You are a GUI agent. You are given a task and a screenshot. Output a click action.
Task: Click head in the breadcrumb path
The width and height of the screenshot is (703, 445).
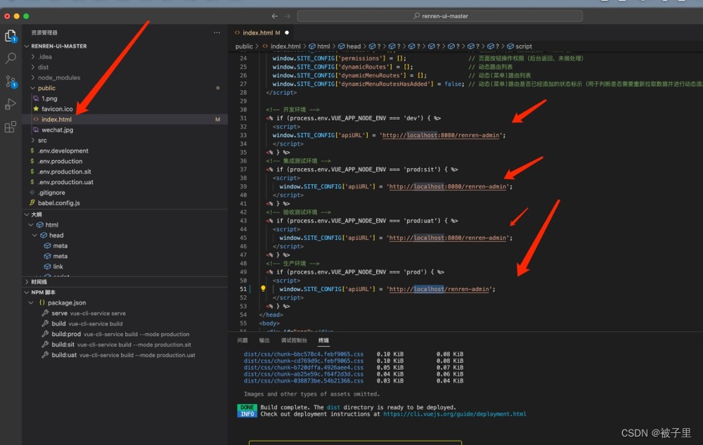point(354,46)
